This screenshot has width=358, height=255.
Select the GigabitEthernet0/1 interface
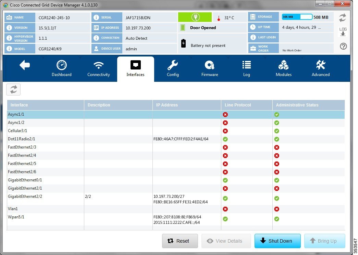point(176,180)
